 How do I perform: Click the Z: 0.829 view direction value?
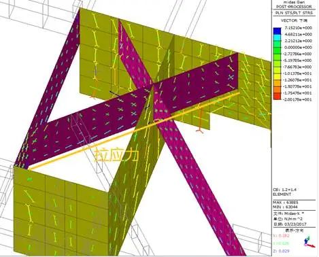pos(281,251)
